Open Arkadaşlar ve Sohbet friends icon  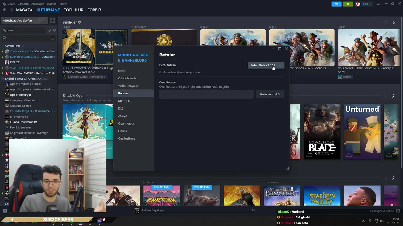(398, 211)
